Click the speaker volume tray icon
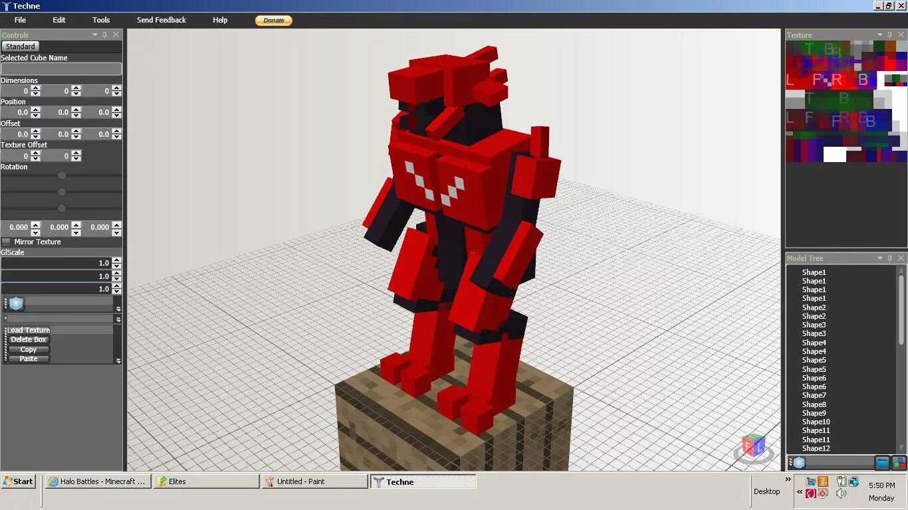The height and width of the screenshot is (510, 908). (x=842, y=493)
